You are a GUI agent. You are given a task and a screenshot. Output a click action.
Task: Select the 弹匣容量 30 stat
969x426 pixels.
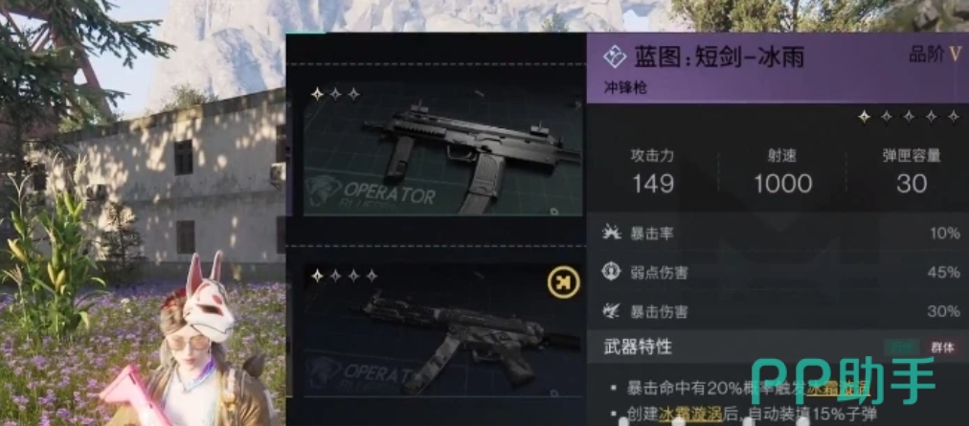coord(912,171)
